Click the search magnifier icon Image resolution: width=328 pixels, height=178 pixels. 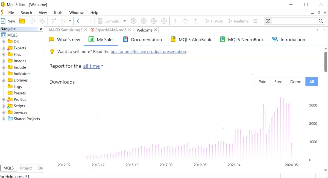click(x=321, y=21)
